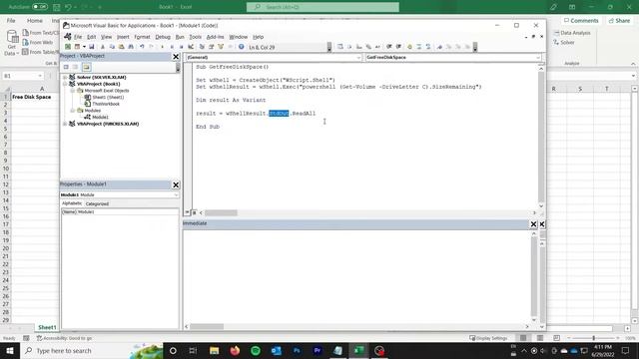Click the Comments button in Excel
This screenshot has height=359, width=639.
pos(581,20)
